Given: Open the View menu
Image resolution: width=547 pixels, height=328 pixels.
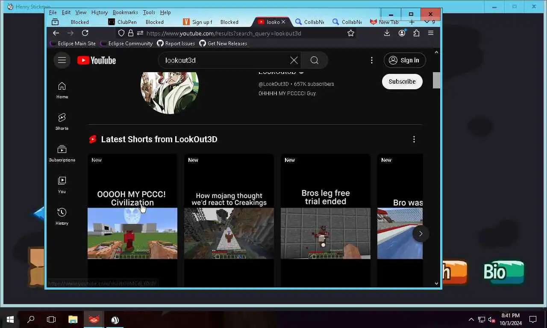Looking at the screenshot, I should [81, 12].
